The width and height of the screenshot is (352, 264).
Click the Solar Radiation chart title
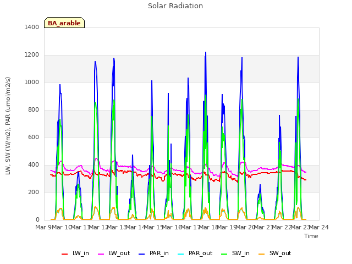175,6
